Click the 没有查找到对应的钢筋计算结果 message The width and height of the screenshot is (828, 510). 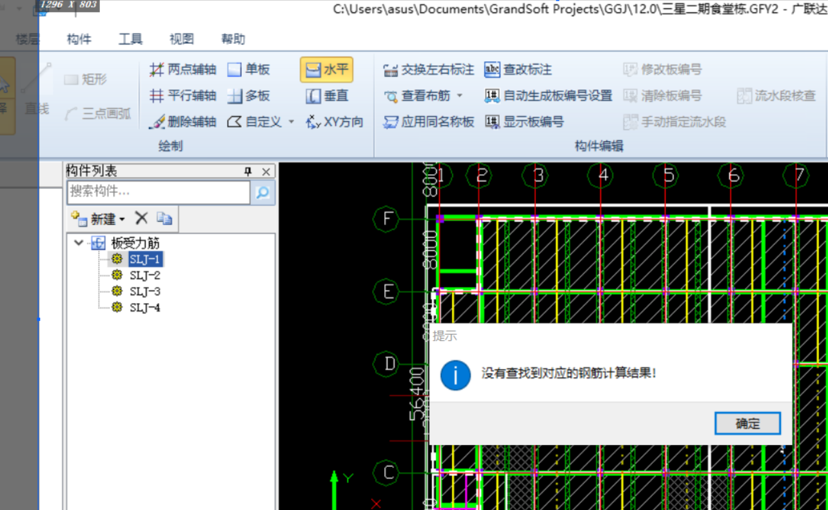(569, 373)
